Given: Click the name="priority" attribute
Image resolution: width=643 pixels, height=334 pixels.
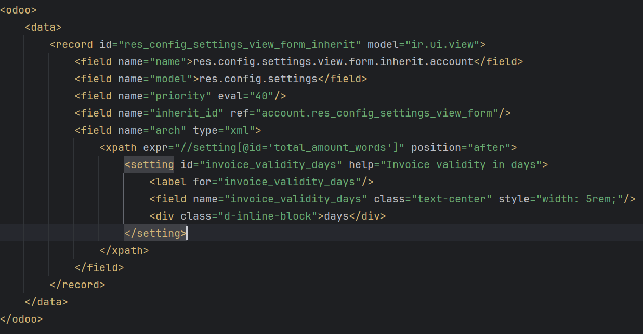Looking at the screenshot, I should tap(165, 96).
